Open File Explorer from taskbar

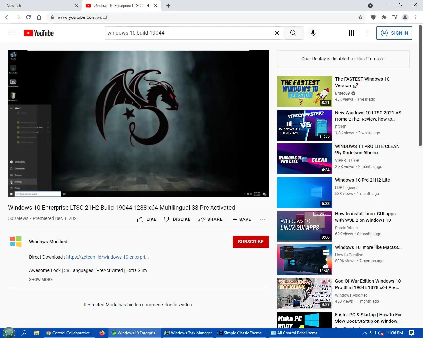(36, 333)
